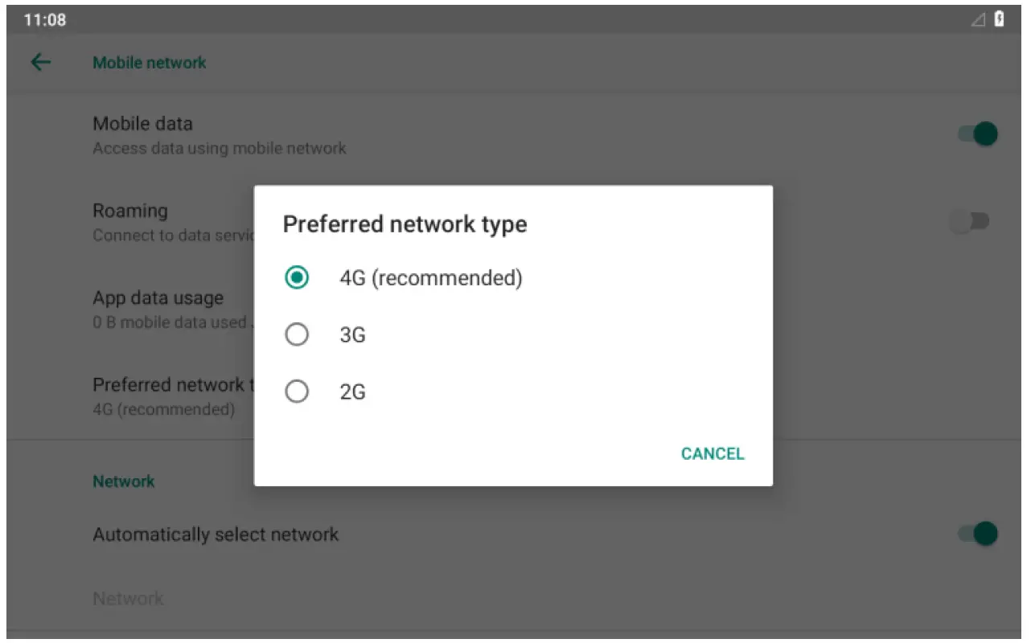
Task: Click the Mobile network page title
Action: [150, 63]
